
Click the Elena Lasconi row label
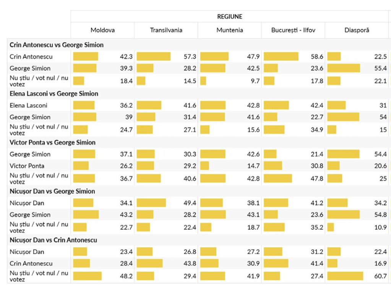pyautogui.click(x=29, y=105)
